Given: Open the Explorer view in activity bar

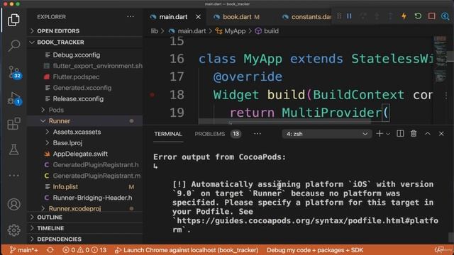Looking at the screenshot, I should click(x=13, y=20).
